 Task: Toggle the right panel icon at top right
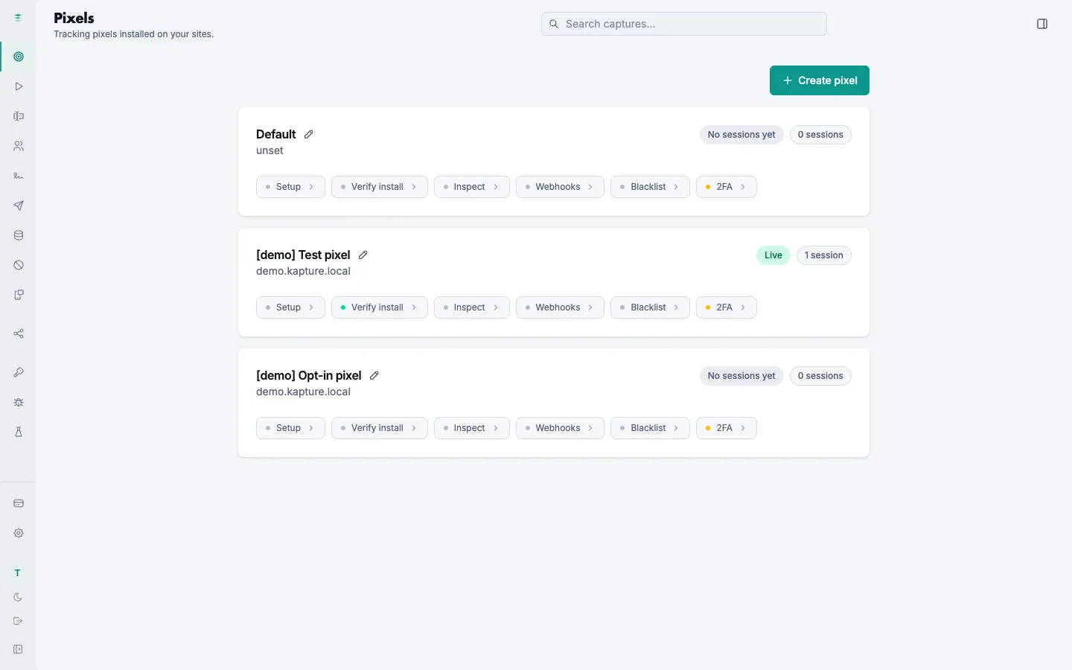(x=1042, y=24)
